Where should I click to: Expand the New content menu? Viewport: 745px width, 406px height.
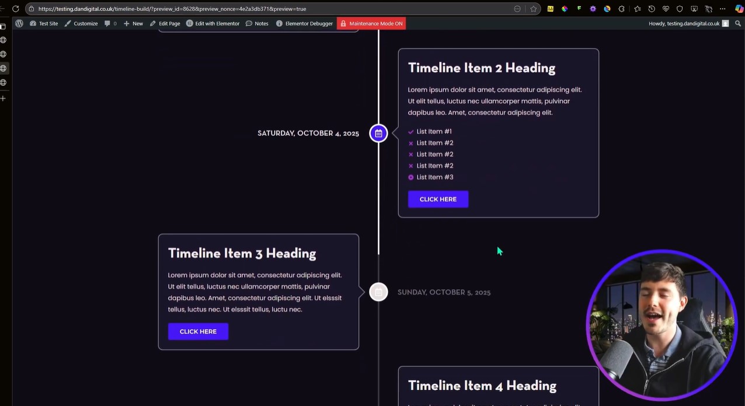point(133,23)
